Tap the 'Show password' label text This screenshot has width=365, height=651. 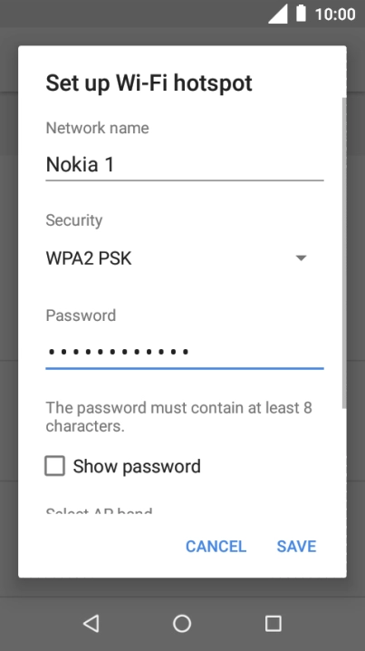137,466
